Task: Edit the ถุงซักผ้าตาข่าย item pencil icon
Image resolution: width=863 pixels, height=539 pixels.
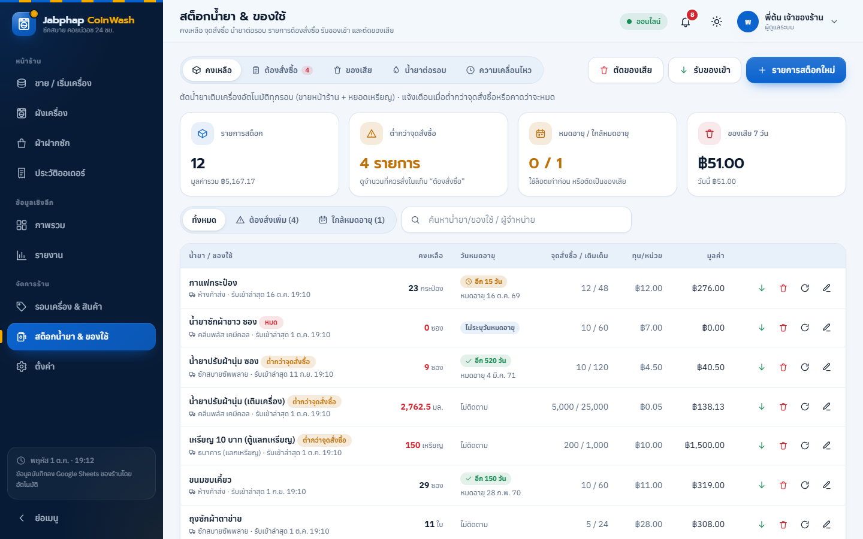Action: 826,525
